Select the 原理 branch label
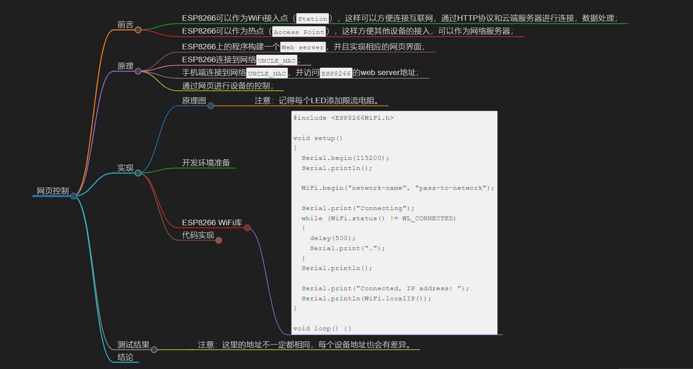 click(125, 66)
